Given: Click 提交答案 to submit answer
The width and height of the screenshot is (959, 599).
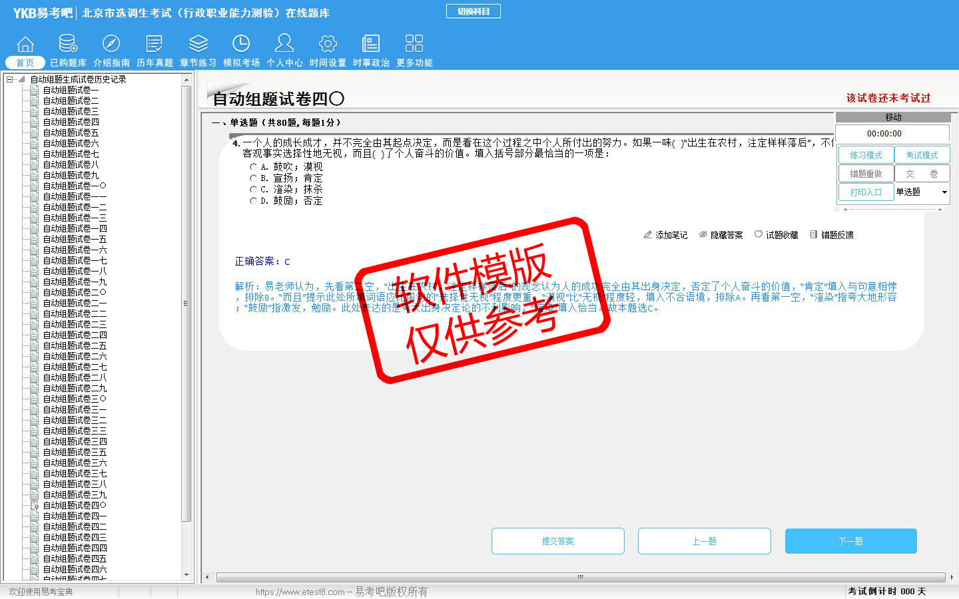Looking at the screenshot, I should click(558, 541).
